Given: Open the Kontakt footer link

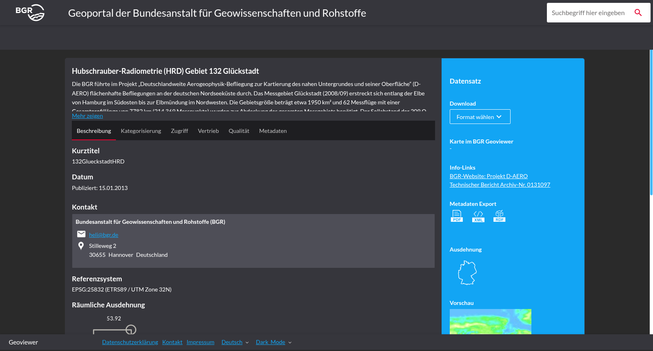Looking at the screenshot, I should pyautogui.click(x=172, y=342).
